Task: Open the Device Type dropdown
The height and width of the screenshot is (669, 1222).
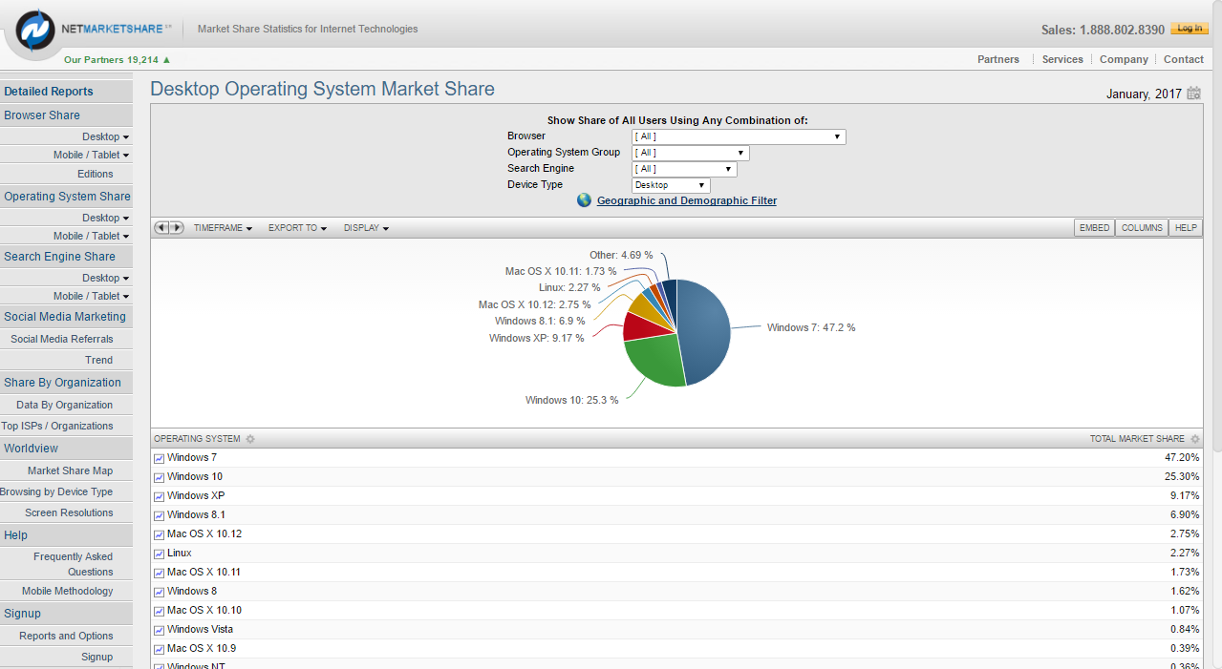Action: (671, 185)
